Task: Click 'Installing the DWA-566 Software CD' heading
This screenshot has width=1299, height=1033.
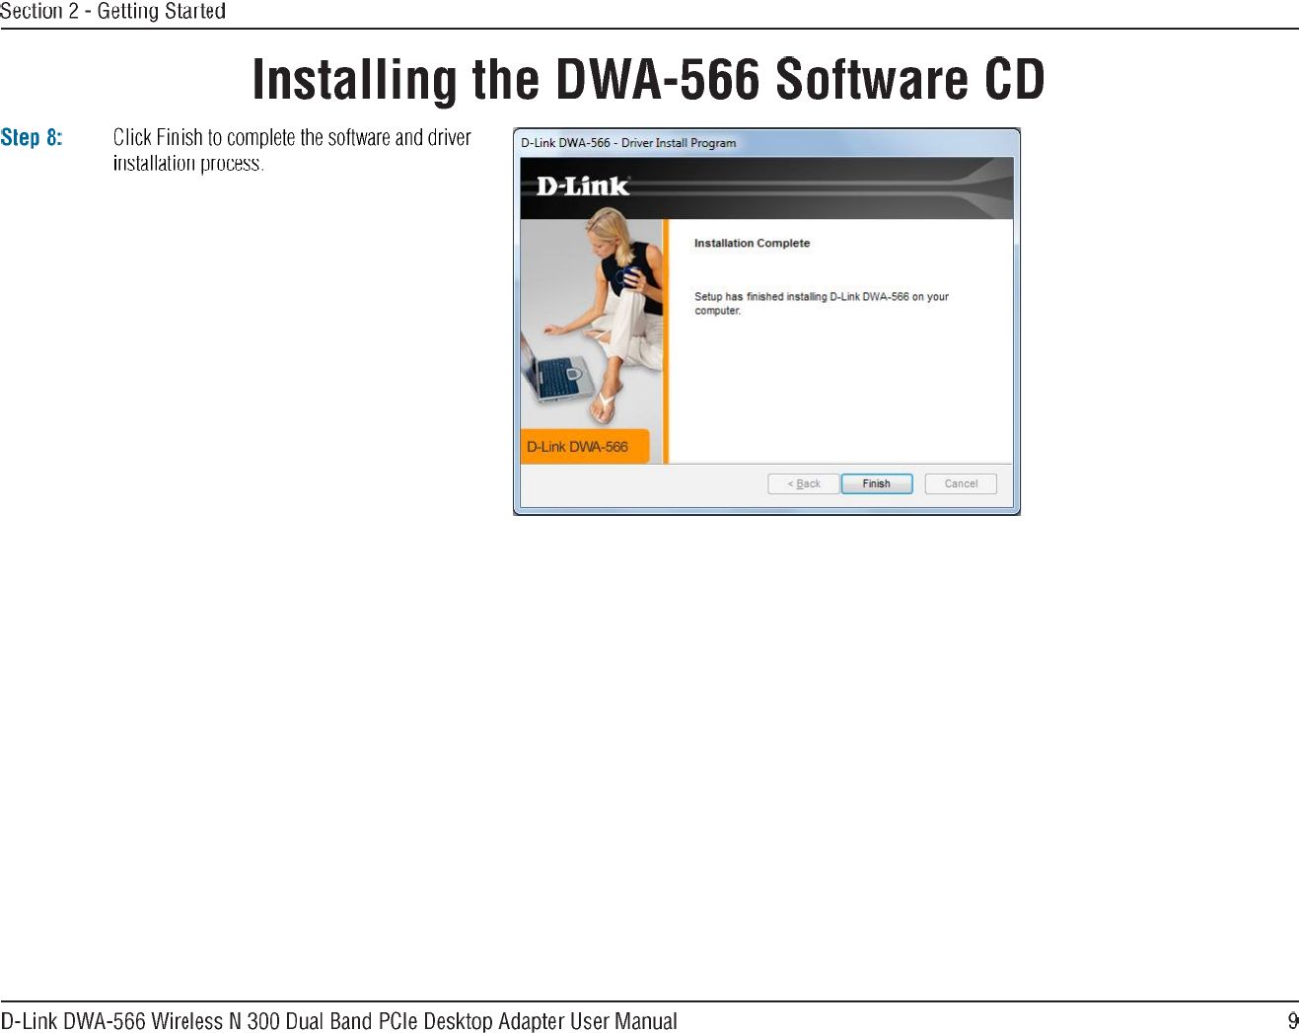Action: point(648,79)
